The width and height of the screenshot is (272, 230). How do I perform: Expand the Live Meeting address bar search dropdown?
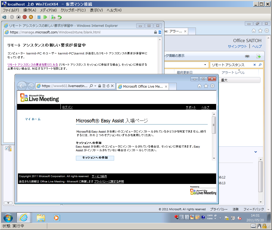pos(95,86)
